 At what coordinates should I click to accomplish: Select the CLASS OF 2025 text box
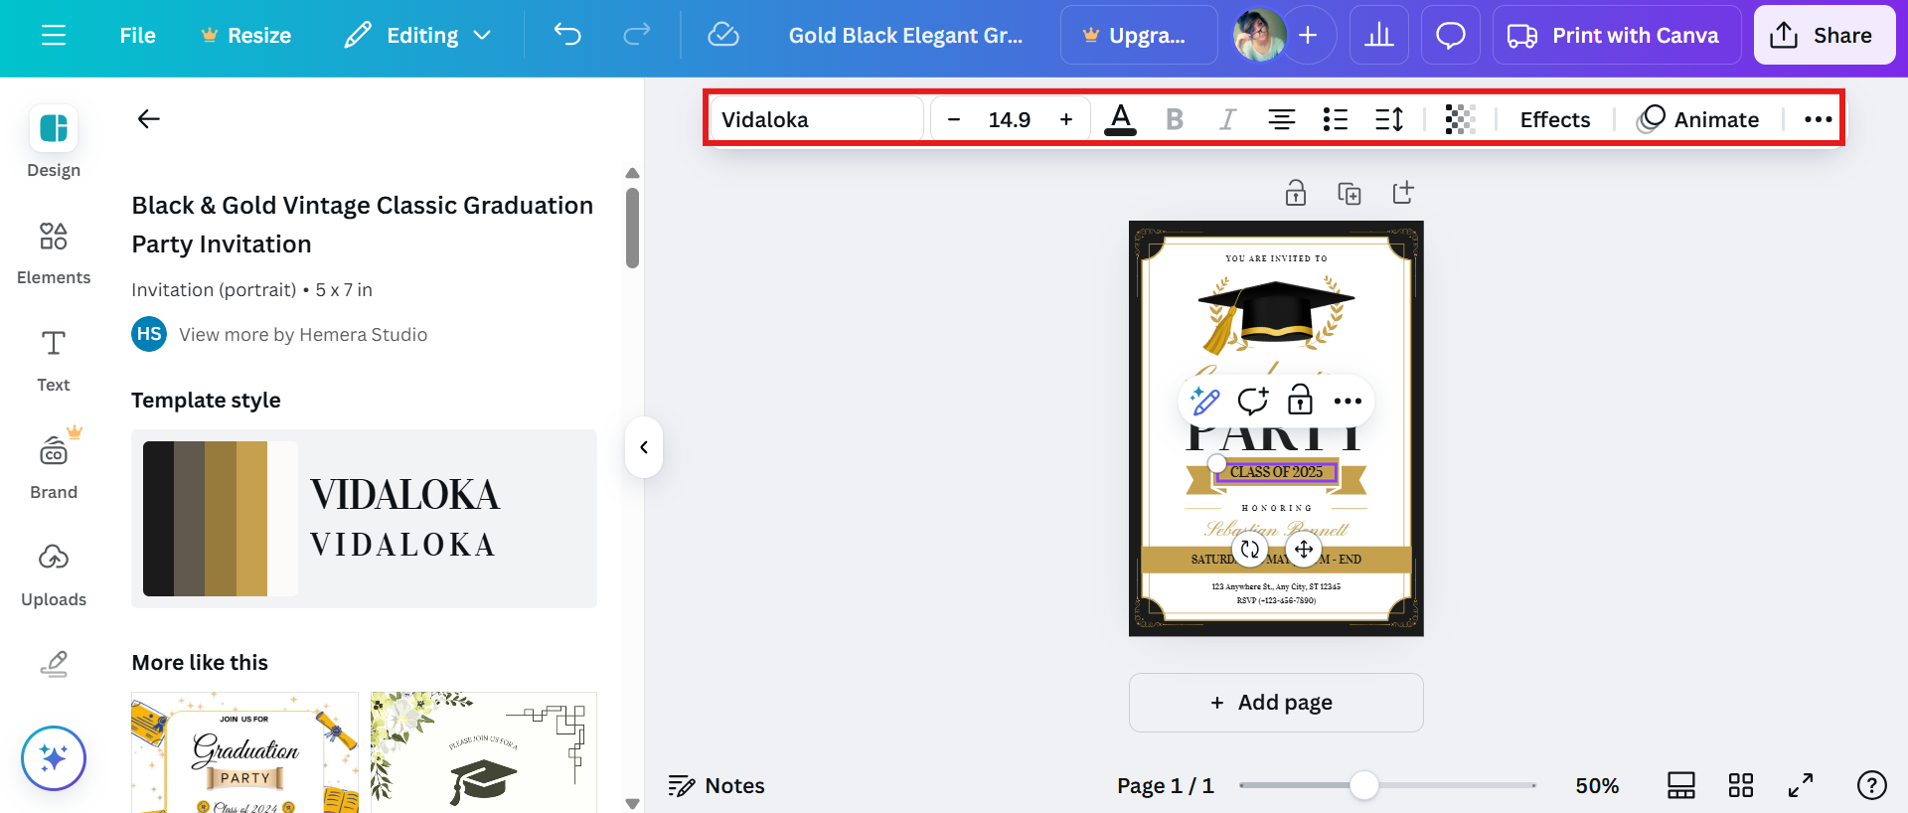[1276, 472]
